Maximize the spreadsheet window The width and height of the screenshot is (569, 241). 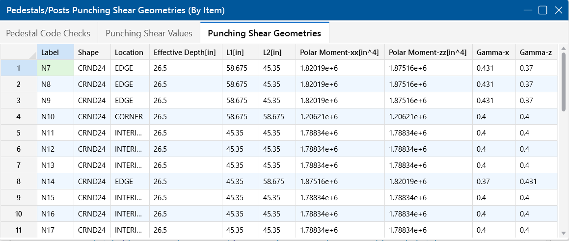(542, 10)
